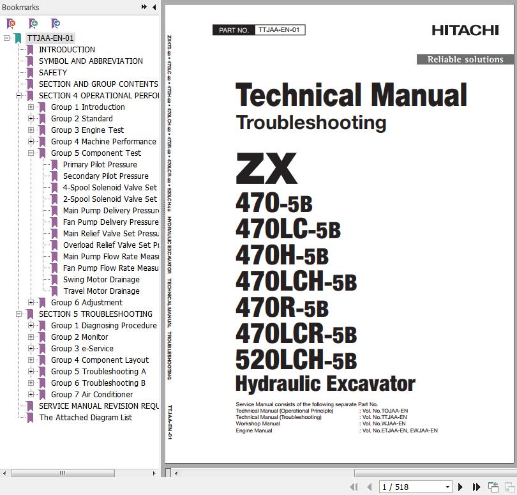Expand Group 1 Introduction bookmark
The width and height of the screenshot is (517, 495).
click(31, 107)
